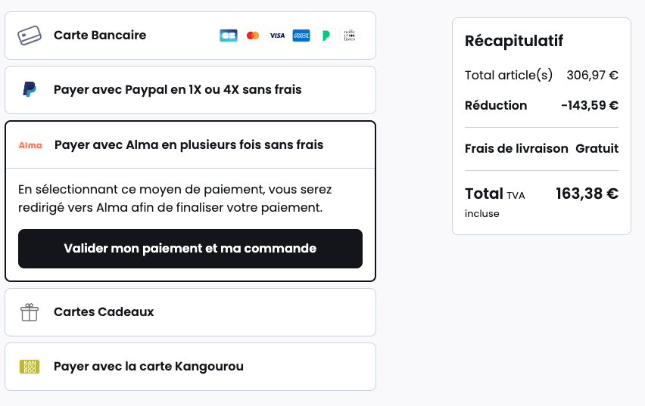Click the orange Alma logo
Screen dimensions: 645x406
[30, 145]
